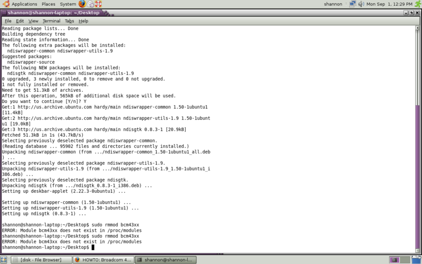The image size is (422, 264).
Task: Open the Terminal menu in menu bar
Action: pyautogui.click(x=51, y=21)
